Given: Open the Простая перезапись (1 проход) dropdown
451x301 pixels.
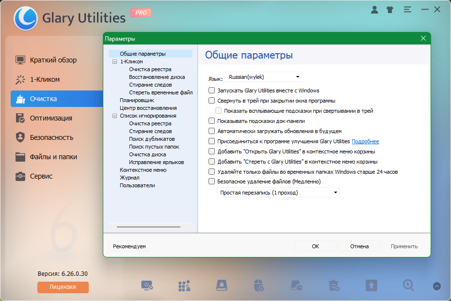Looking at the screenshot, I should (278, 193).
